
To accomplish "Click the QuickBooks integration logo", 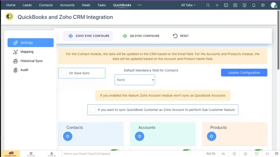I will coord(10,16).
